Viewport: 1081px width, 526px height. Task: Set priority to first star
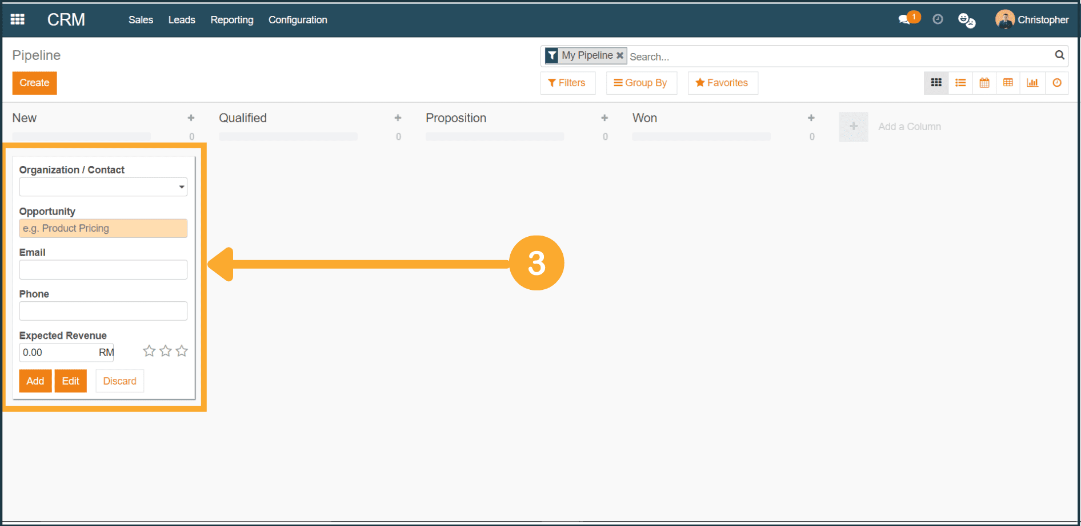[149, 351]
